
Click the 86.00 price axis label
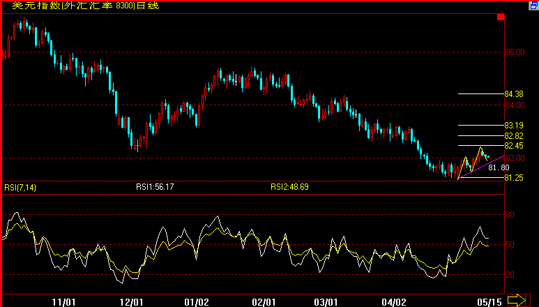coord(515,52)
